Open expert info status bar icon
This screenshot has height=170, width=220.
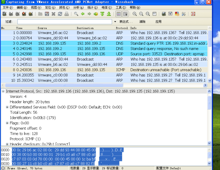pos(3,168)
